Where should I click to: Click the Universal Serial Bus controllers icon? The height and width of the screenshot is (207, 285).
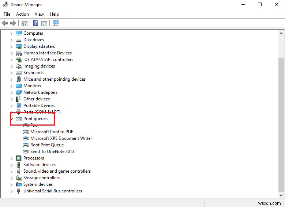[18, 191]
